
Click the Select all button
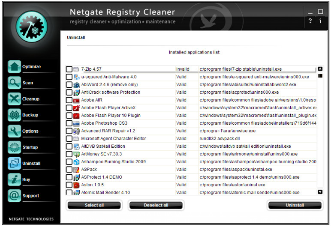pos(94,205)
